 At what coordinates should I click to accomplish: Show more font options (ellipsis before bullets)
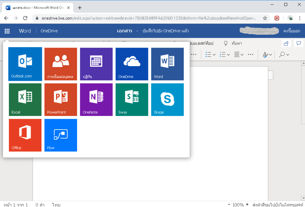click(194, 55)
